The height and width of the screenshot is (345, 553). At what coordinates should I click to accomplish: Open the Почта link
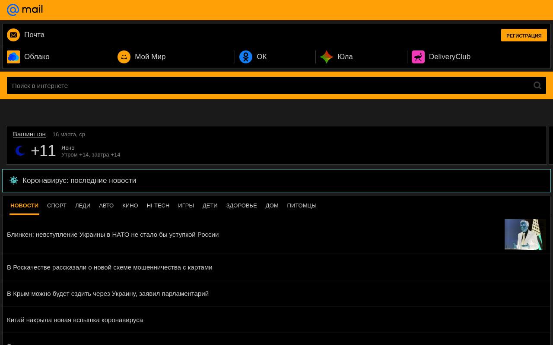(x=35, y=35)
